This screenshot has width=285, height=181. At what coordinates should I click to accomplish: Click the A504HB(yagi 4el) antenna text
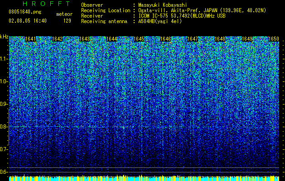click(160, 21)
